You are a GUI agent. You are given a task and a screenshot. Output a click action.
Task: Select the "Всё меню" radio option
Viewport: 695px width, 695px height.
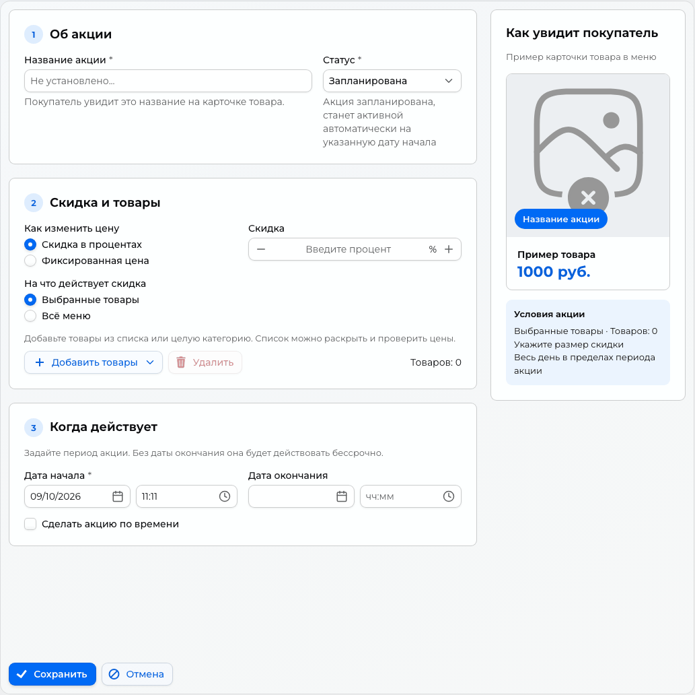click(x=30, y=316)
